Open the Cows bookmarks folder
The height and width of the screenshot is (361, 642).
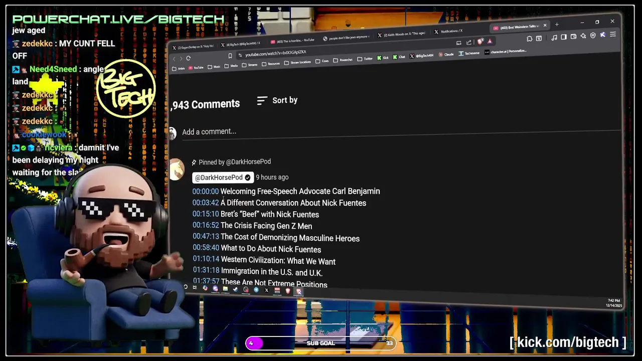(x=322, y=61)
